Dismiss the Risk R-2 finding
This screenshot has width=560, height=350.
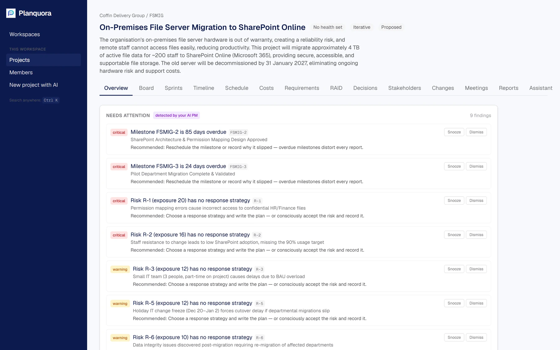tap(476, 235)
